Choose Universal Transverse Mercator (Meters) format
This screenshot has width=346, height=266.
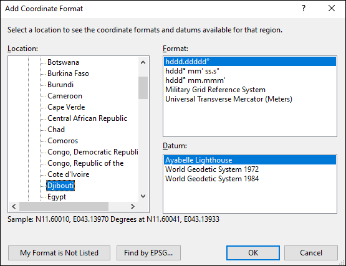click(250, 99)
